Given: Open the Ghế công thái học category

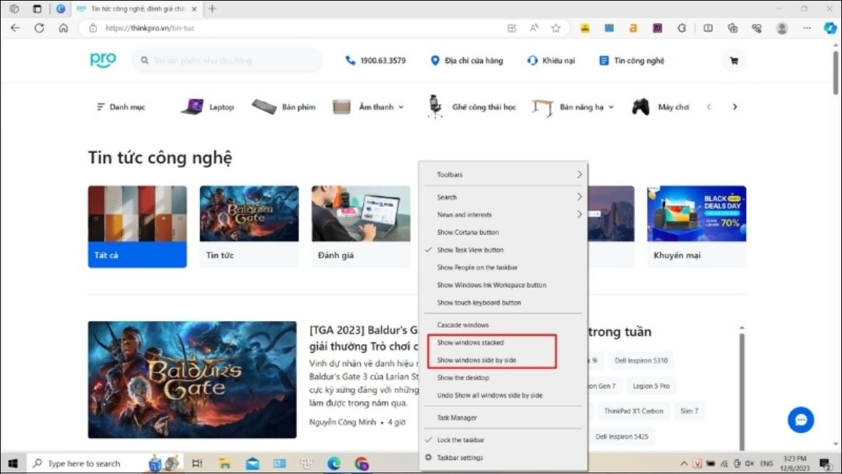Looking at the screenshot, I should click(x=472, y=107).
